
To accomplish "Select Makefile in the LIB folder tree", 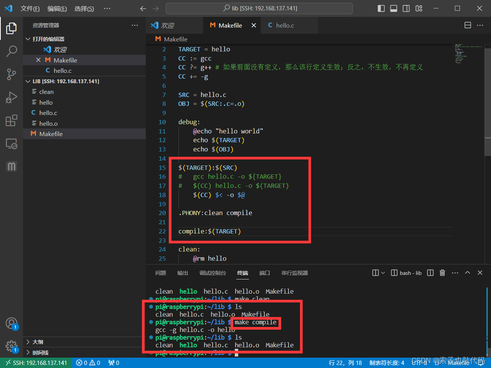I will pos(84,134).
